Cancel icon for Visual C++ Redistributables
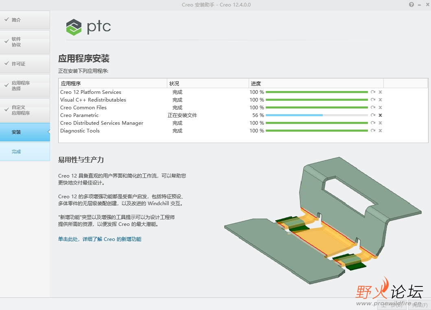The image size is (431, 310). click(381, 100)
